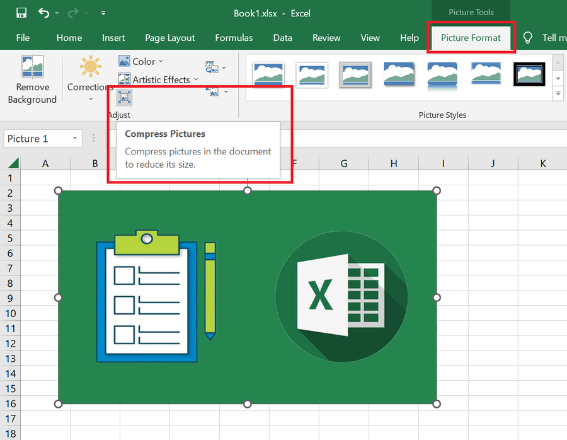Click the picture's bottom-right resize handle
567x440 pixels.
point(437,404)
